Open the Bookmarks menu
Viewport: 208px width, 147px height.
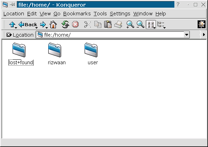77,14
